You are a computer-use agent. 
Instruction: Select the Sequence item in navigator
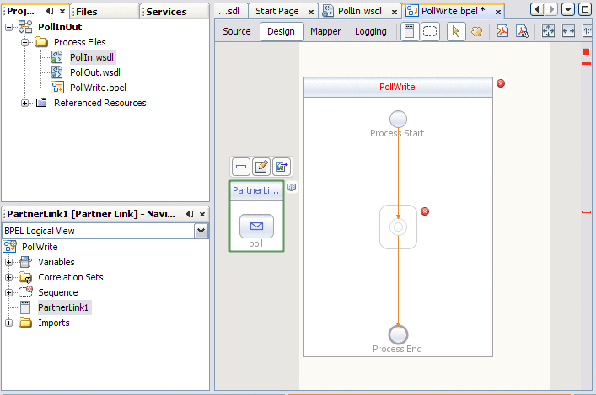58,292
